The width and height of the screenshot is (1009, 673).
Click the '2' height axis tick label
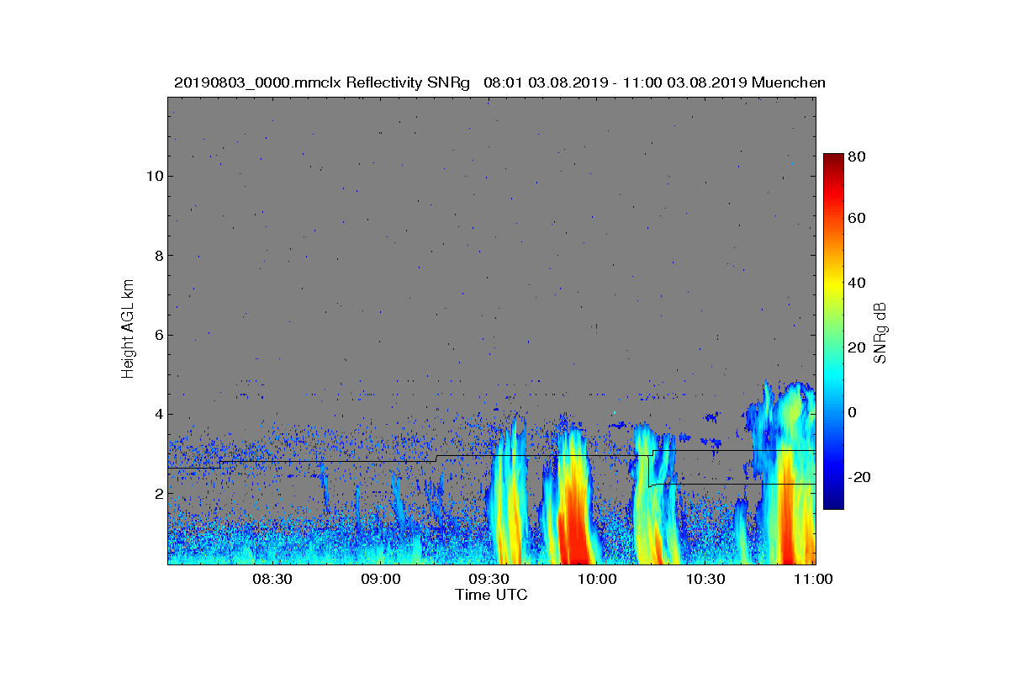[x=157, y=493]
